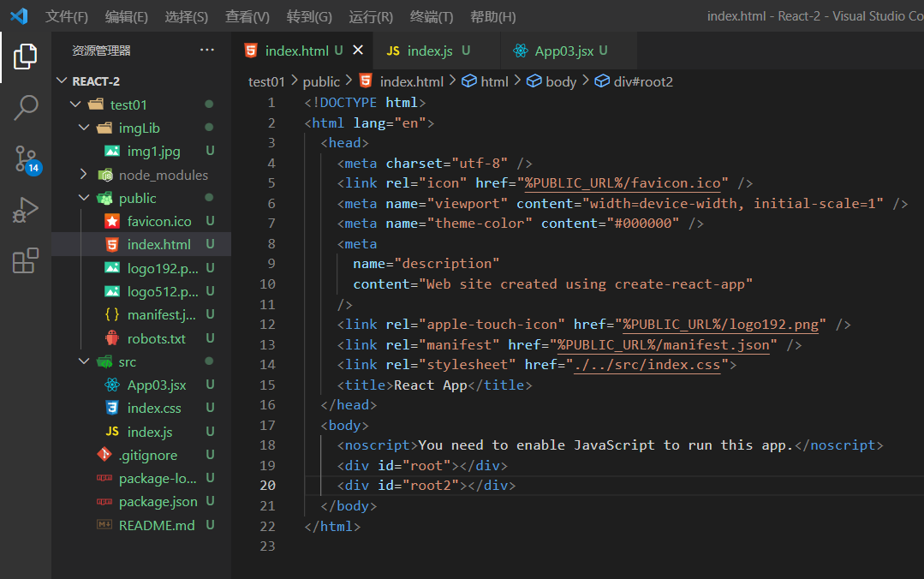Screen dimensions: 924x579
Task: Switch to the App03.jsx editor tab
Action: [563, 51]
